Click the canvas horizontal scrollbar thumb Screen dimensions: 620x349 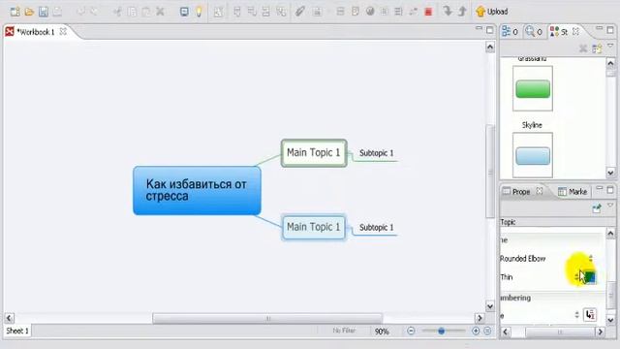[x=267, y=318]
